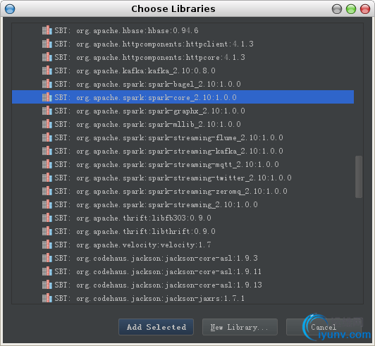375x346 pixels.
Task: Click library icon beside libfb303:0.9.0 row
Action: point(47,218)
